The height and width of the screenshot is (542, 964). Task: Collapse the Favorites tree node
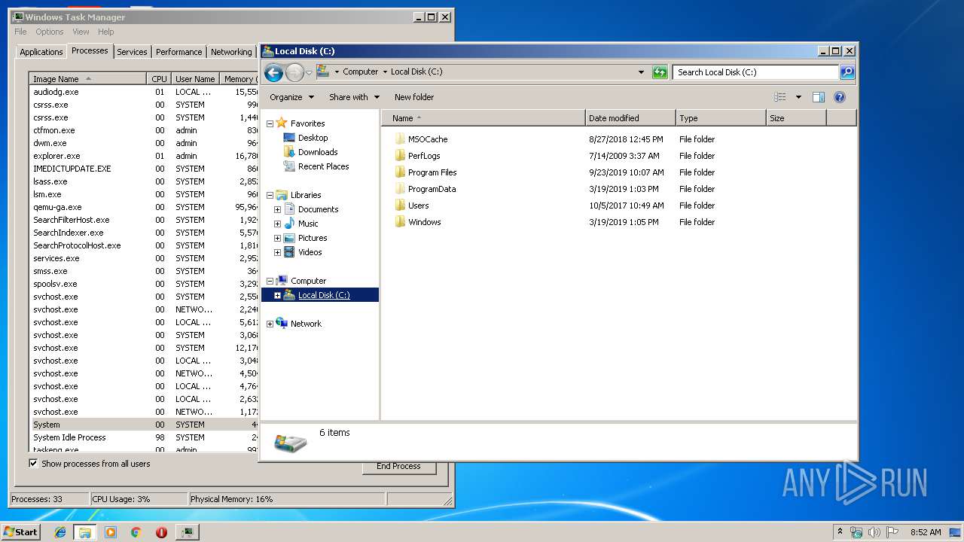click(x=270, y=123)
